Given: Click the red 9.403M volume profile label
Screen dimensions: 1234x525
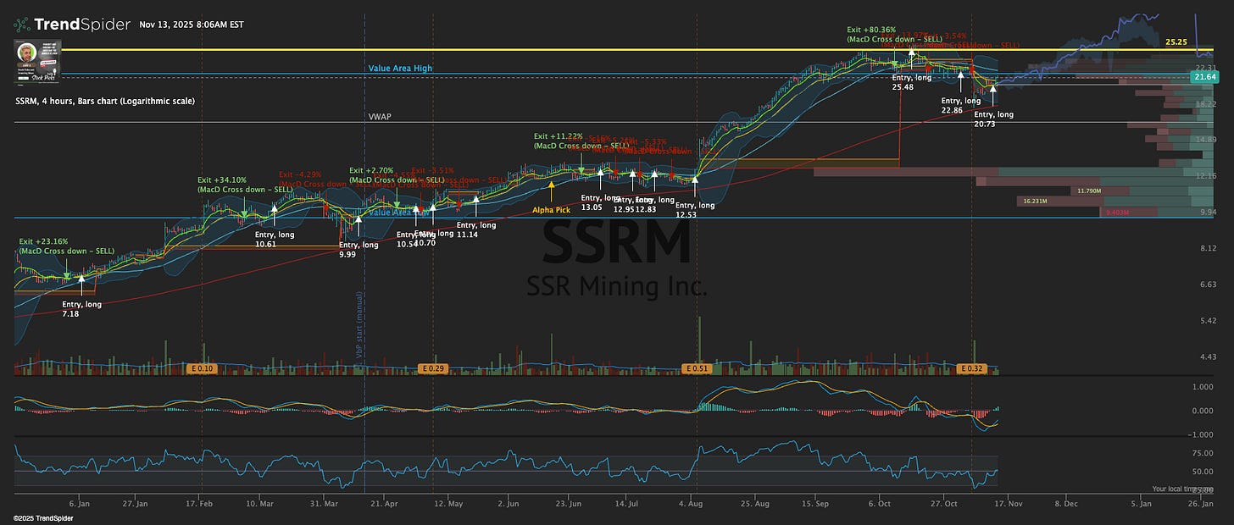Looking at the screenshot, I should pyautogui.click(x=1119, y=213).
